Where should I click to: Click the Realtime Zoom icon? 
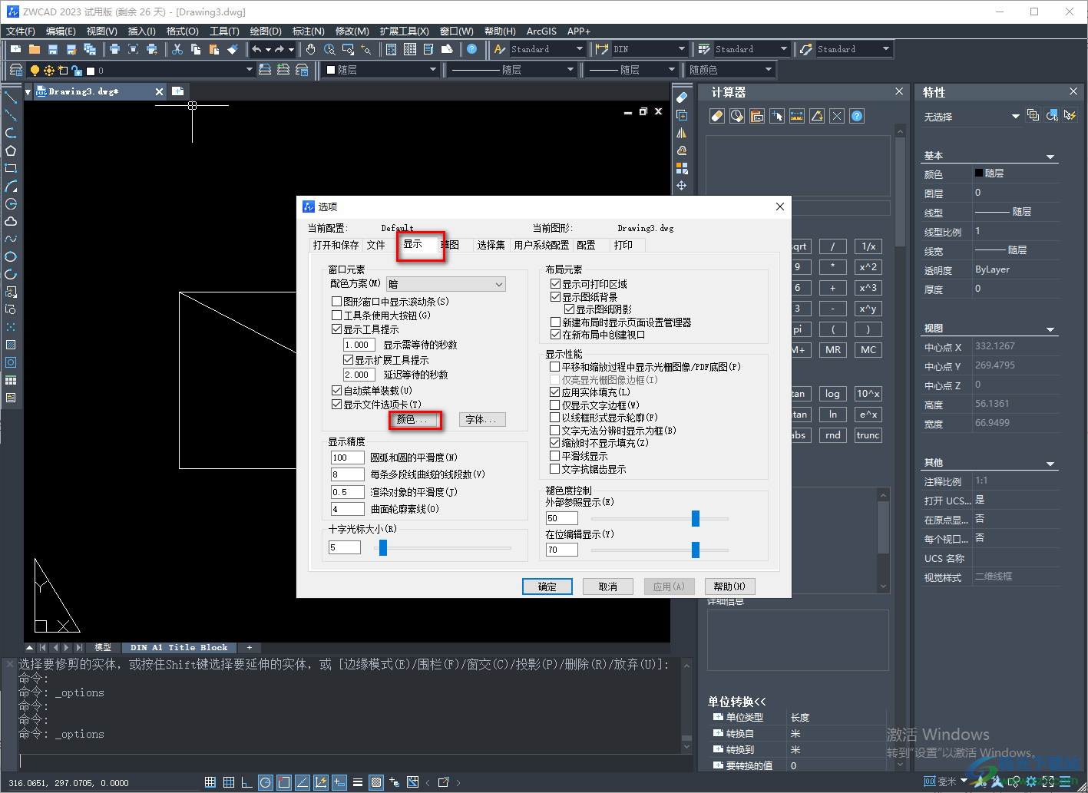point(329,49)
